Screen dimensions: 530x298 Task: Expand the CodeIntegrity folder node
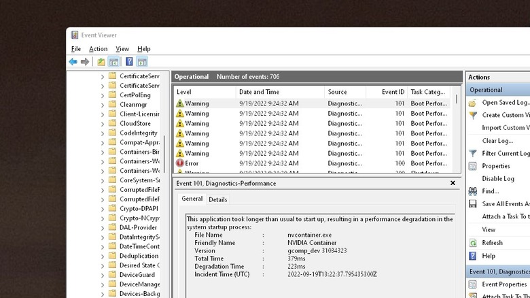click(103, 133)
